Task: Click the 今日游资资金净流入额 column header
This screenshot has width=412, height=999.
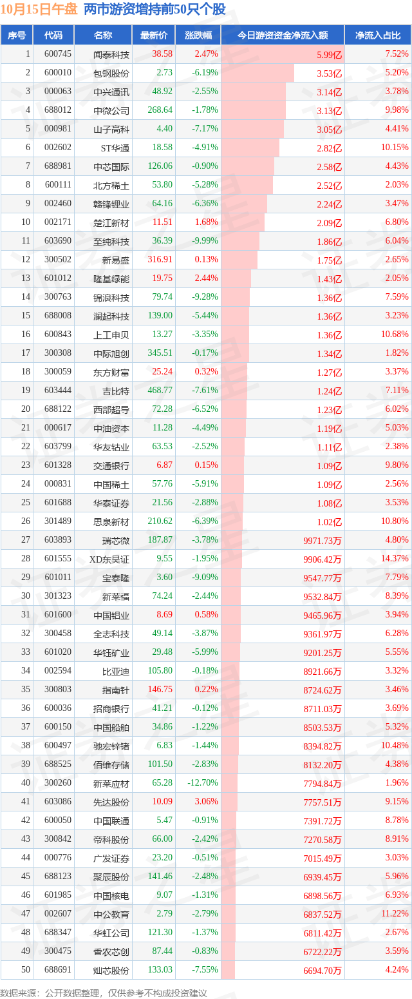Action: tap(283, 35)
